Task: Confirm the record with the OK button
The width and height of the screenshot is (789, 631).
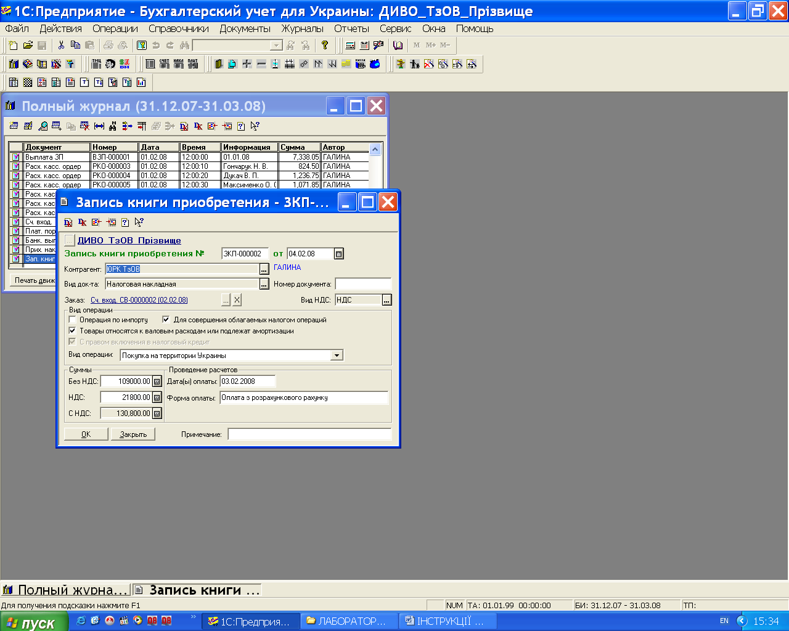Action: click(86, 434)
